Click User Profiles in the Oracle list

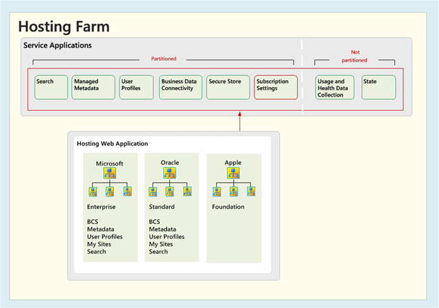point(167,237)
